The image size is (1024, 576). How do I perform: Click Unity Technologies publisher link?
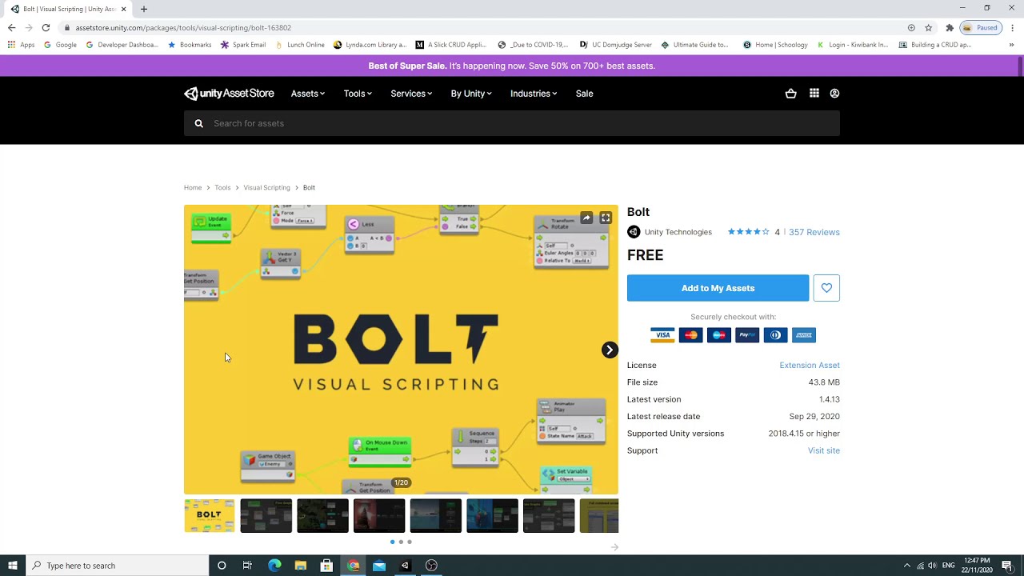[x=678, y=232]
